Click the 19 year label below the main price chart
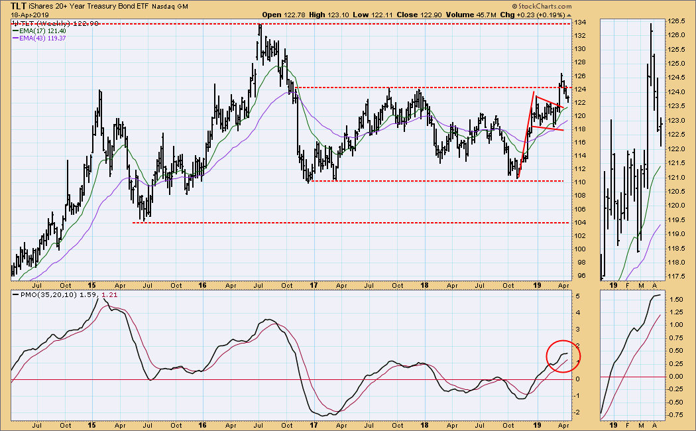This screenshot has width=696, height=431. [x=537, y=285]
